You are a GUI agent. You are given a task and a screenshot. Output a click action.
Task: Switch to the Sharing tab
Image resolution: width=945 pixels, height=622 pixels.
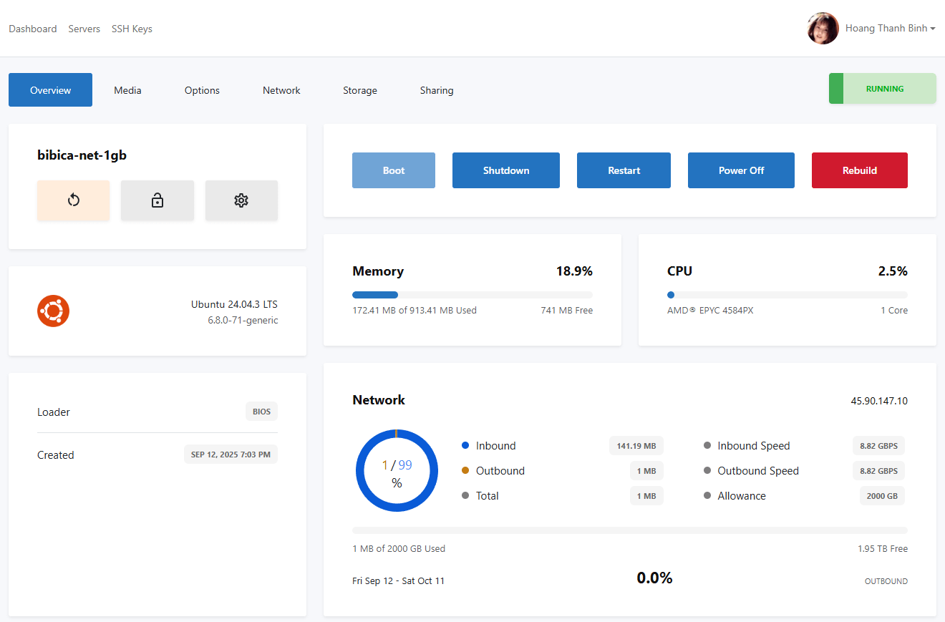coord(437,90)
